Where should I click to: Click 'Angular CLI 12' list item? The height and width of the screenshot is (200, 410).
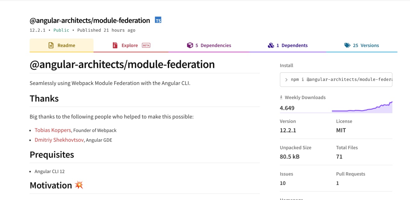pos(50,171)
